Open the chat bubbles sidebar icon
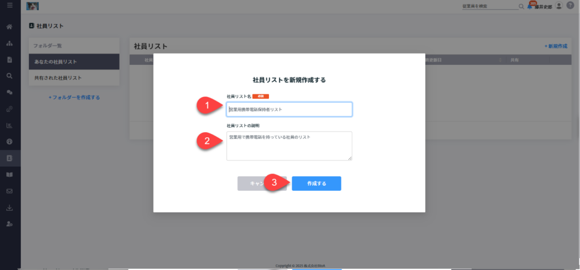The height and width of the screenshot is (270, 580). [x=10, y=92]
